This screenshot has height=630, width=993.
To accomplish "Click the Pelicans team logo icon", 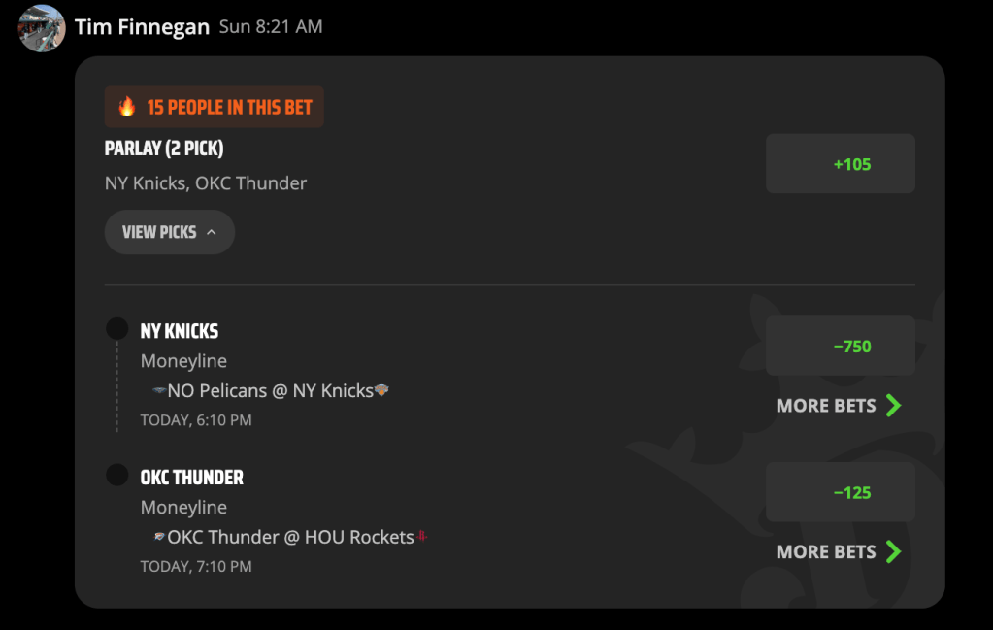I will (159, 390).
